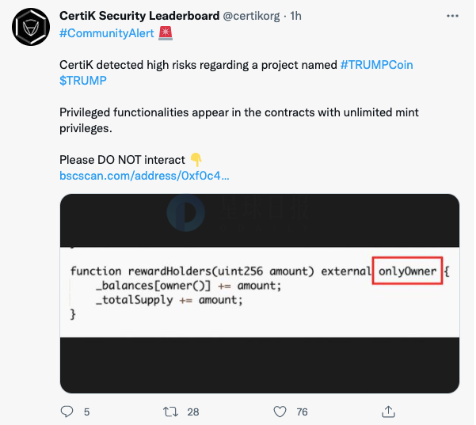Open the bscscan.com address link

(x=144, y=176)
